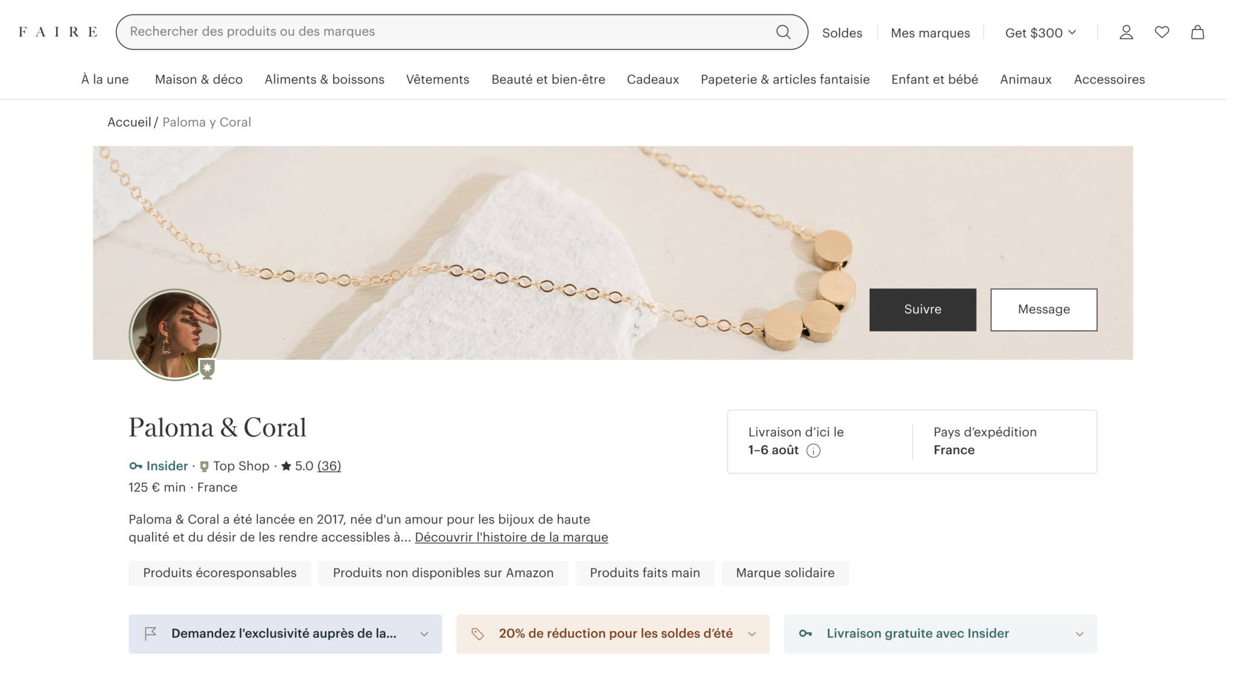
Task: Click the Top Shop badge on avatar
Action: (207, 368)
